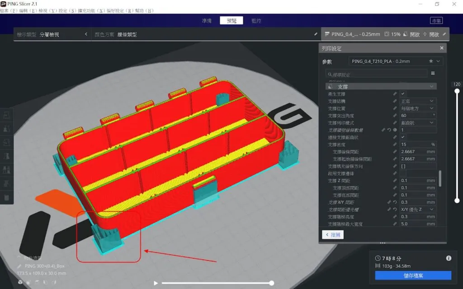Click the link icon on the 支撐突出角度 row
The width and height of the screenshot is (463, 289).
pyautogui.click(x=395, y=116)
